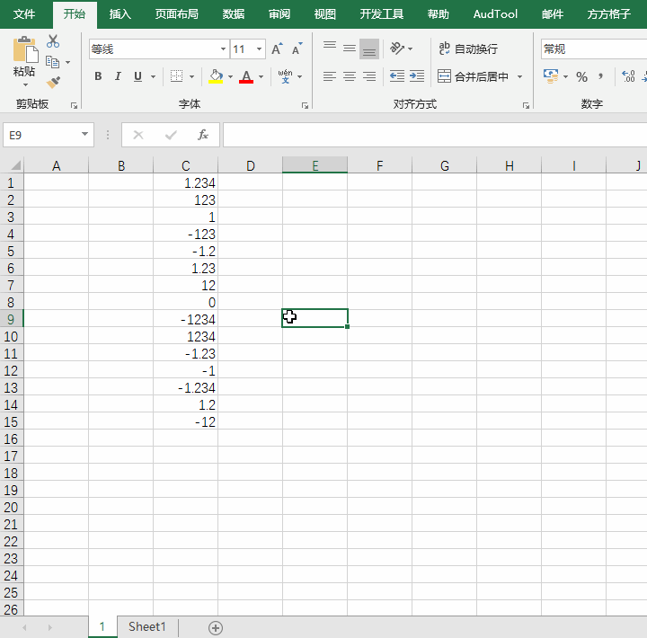Image resolution: width=647 pixels, height=638 pixels.
Task: Expand the fill color dropdown arrow
Action: 230,76
